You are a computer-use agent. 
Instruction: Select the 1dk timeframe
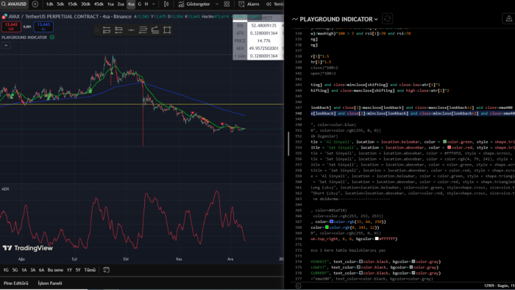(49, 4)
